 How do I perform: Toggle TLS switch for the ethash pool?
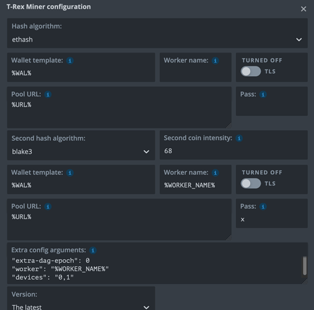pos(251,71)
